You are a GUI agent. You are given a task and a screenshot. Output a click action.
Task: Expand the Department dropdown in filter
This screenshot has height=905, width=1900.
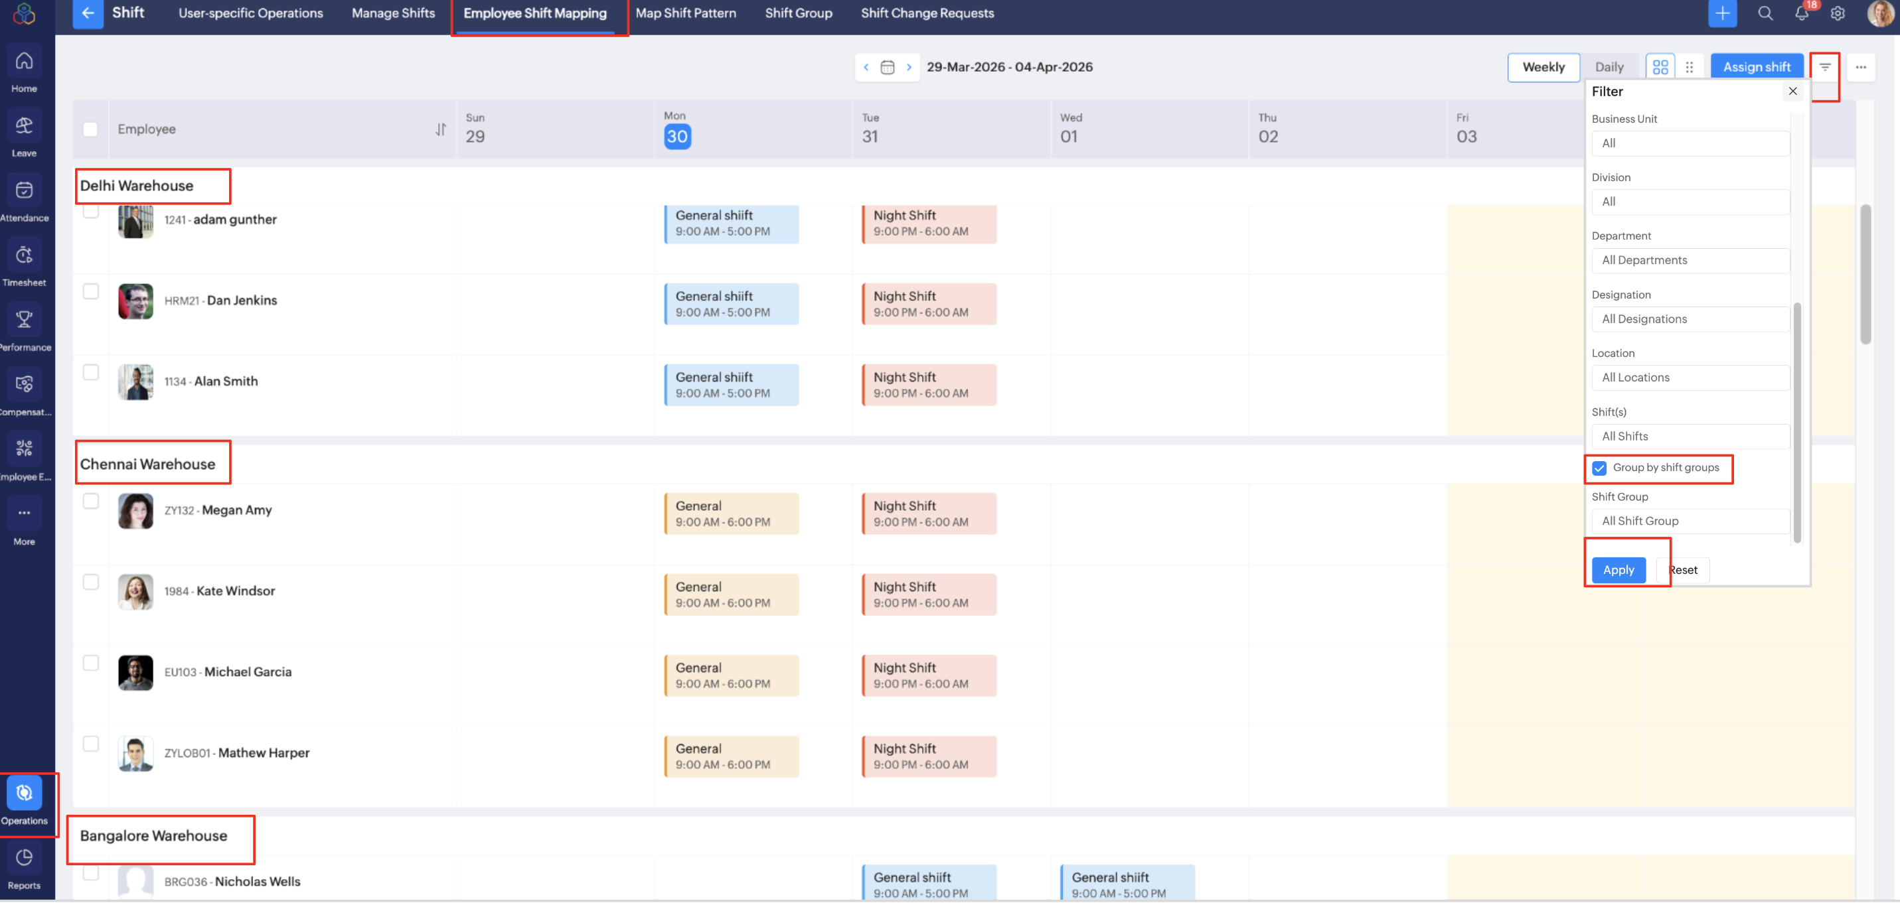tap(1690, 261)
